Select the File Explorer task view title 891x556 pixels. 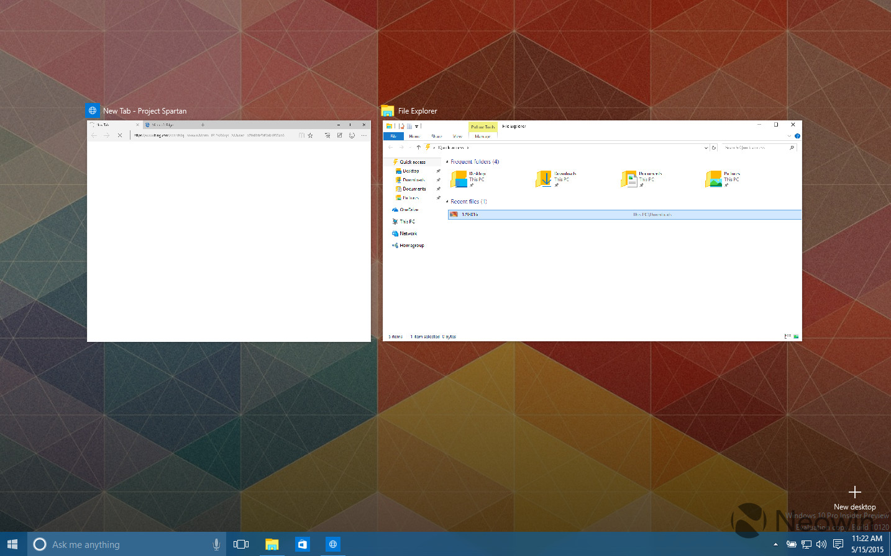[418, 111]
